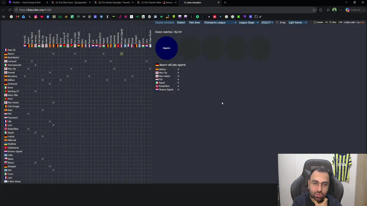Open the Facebook bookmark icon
Viewport: 367px width, 206px height.
click(x=48, y=17)
